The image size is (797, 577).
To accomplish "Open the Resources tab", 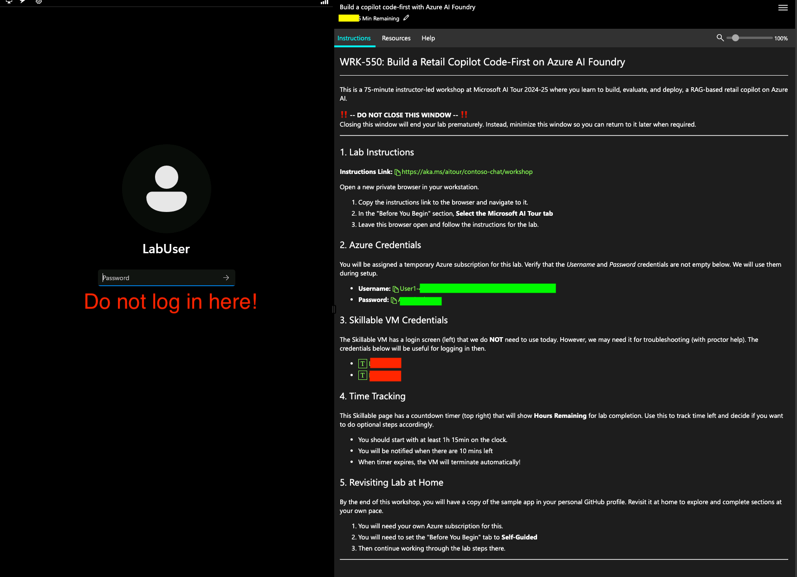I will [x=396, y=38].
